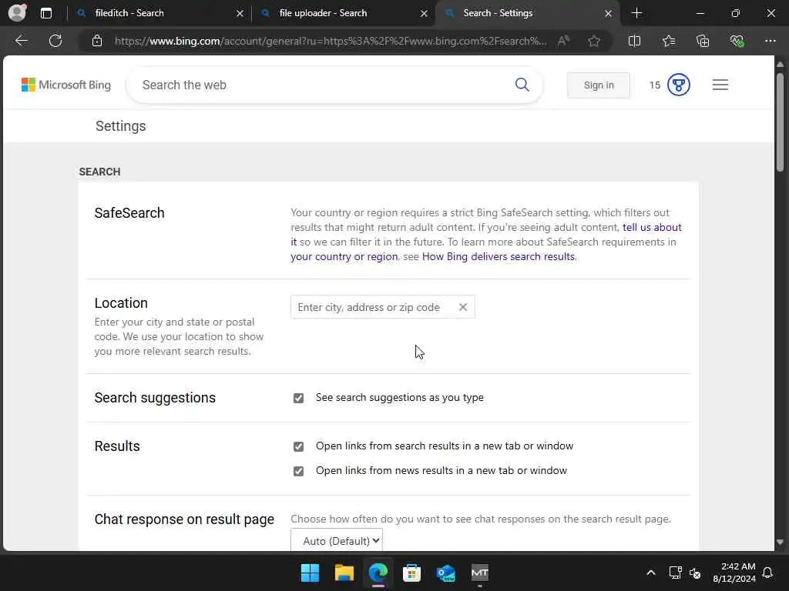The image size is (789, 591).
Task: Click the scrollbar down arrow
Action: tap(780, 543)
